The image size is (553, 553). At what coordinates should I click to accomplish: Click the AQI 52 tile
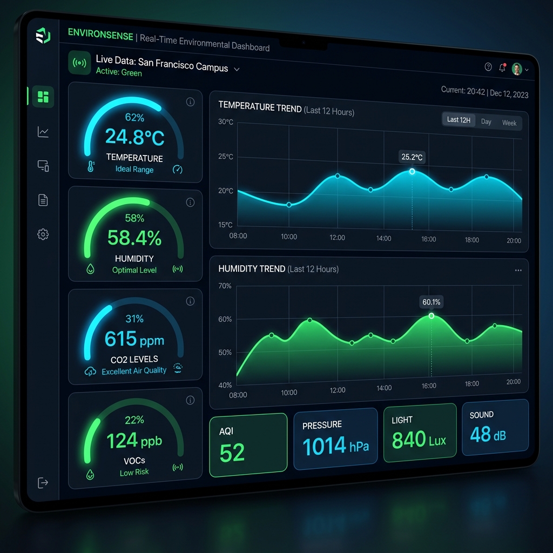click(248, 445)
